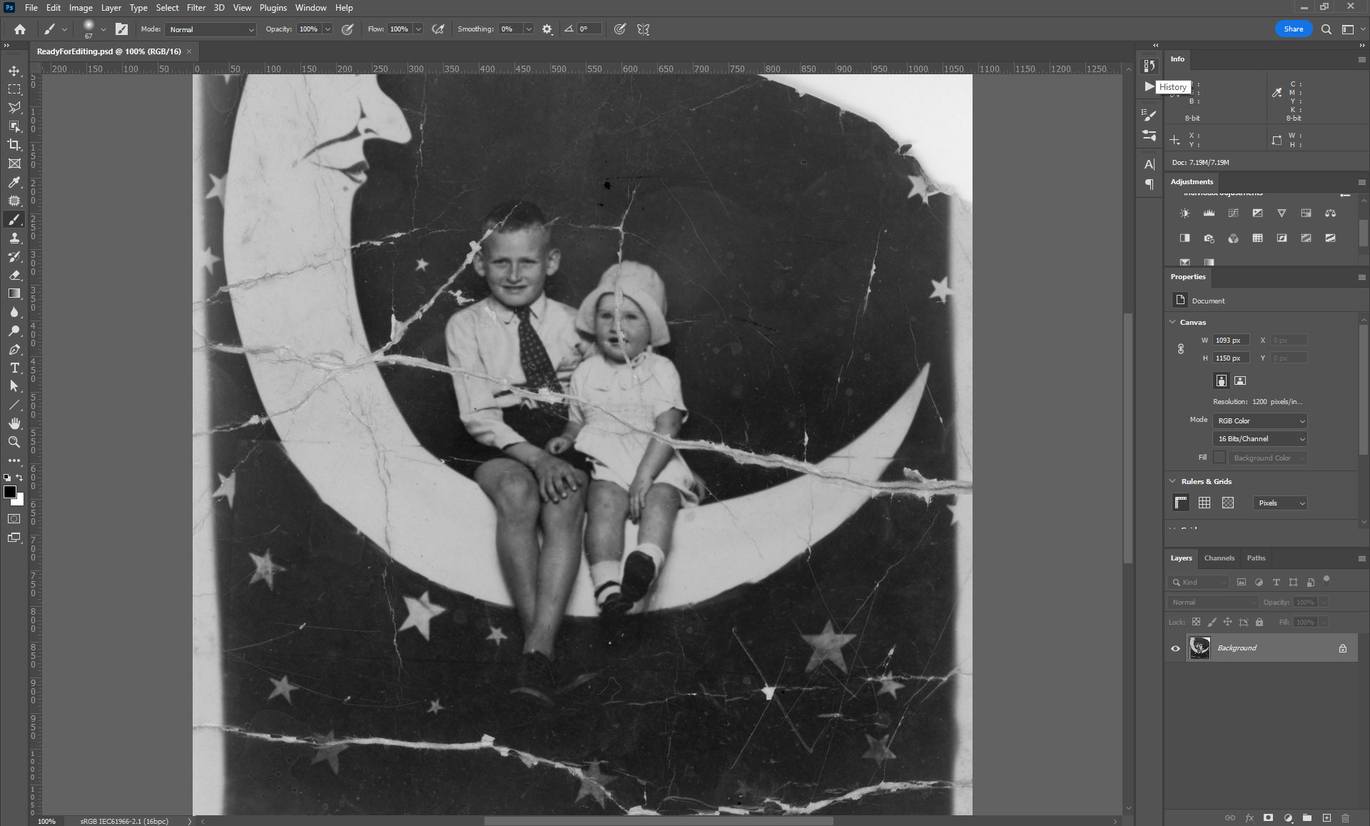The width and height of the screenshot is (1370, 826).
Task: Create a new layer
Action: [x=1326, y=817]
